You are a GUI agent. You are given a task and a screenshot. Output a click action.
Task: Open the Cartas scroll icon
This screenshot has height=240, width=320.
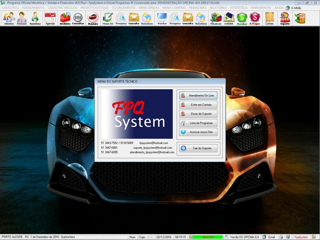pyautogui.click(x=269, y=18)
